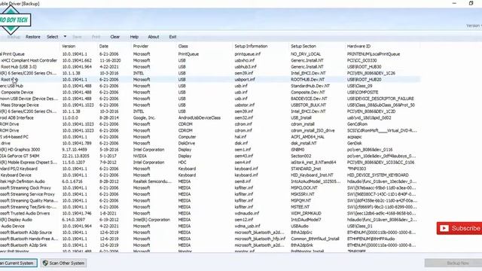Sort by the Setup Information column header
This screenshot has height=271, width=482.
click(251, 47)
